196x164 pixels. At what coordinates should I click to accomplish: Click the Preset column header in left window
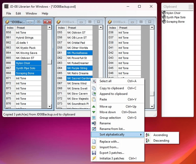[x=28, y=28]
